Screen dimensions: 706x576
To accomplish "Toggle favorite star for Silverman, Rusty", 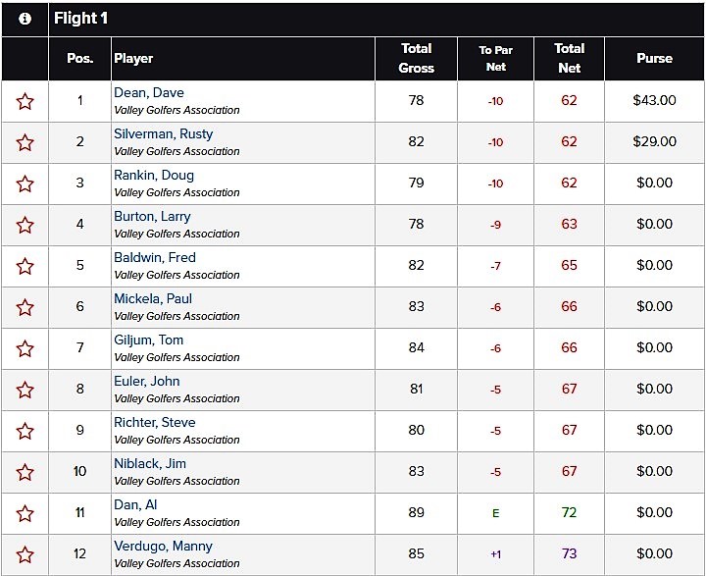I will [25, 143].
